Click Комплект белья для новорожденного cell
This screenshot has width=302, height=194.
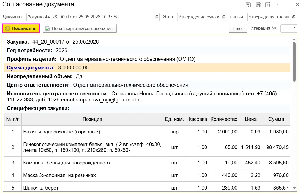tap(92, 163)
